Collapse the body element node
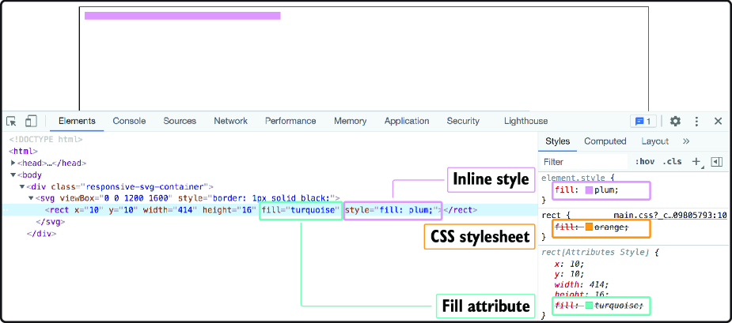This screenshot has height=323, width=732. pyautogui.click(x=13, y=175)
